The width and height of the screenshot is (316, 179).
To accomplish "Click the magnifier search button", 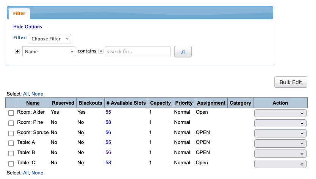I will (x=183, y=52).
